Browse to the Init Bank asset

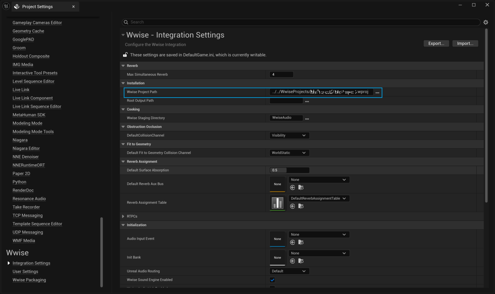point(301,261)
